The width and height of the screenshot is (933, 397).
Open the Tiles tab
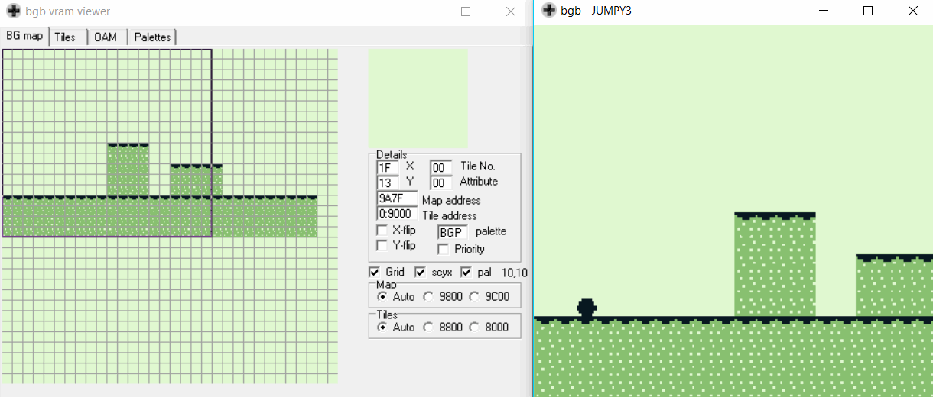[x=66, y=37]
